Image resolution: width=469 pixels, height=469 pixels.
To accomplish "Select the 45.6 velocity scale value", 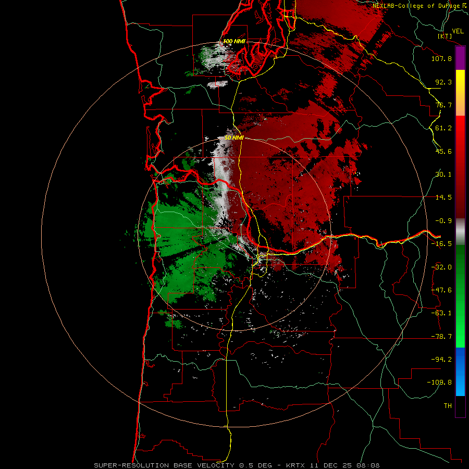I will point(443,151).
